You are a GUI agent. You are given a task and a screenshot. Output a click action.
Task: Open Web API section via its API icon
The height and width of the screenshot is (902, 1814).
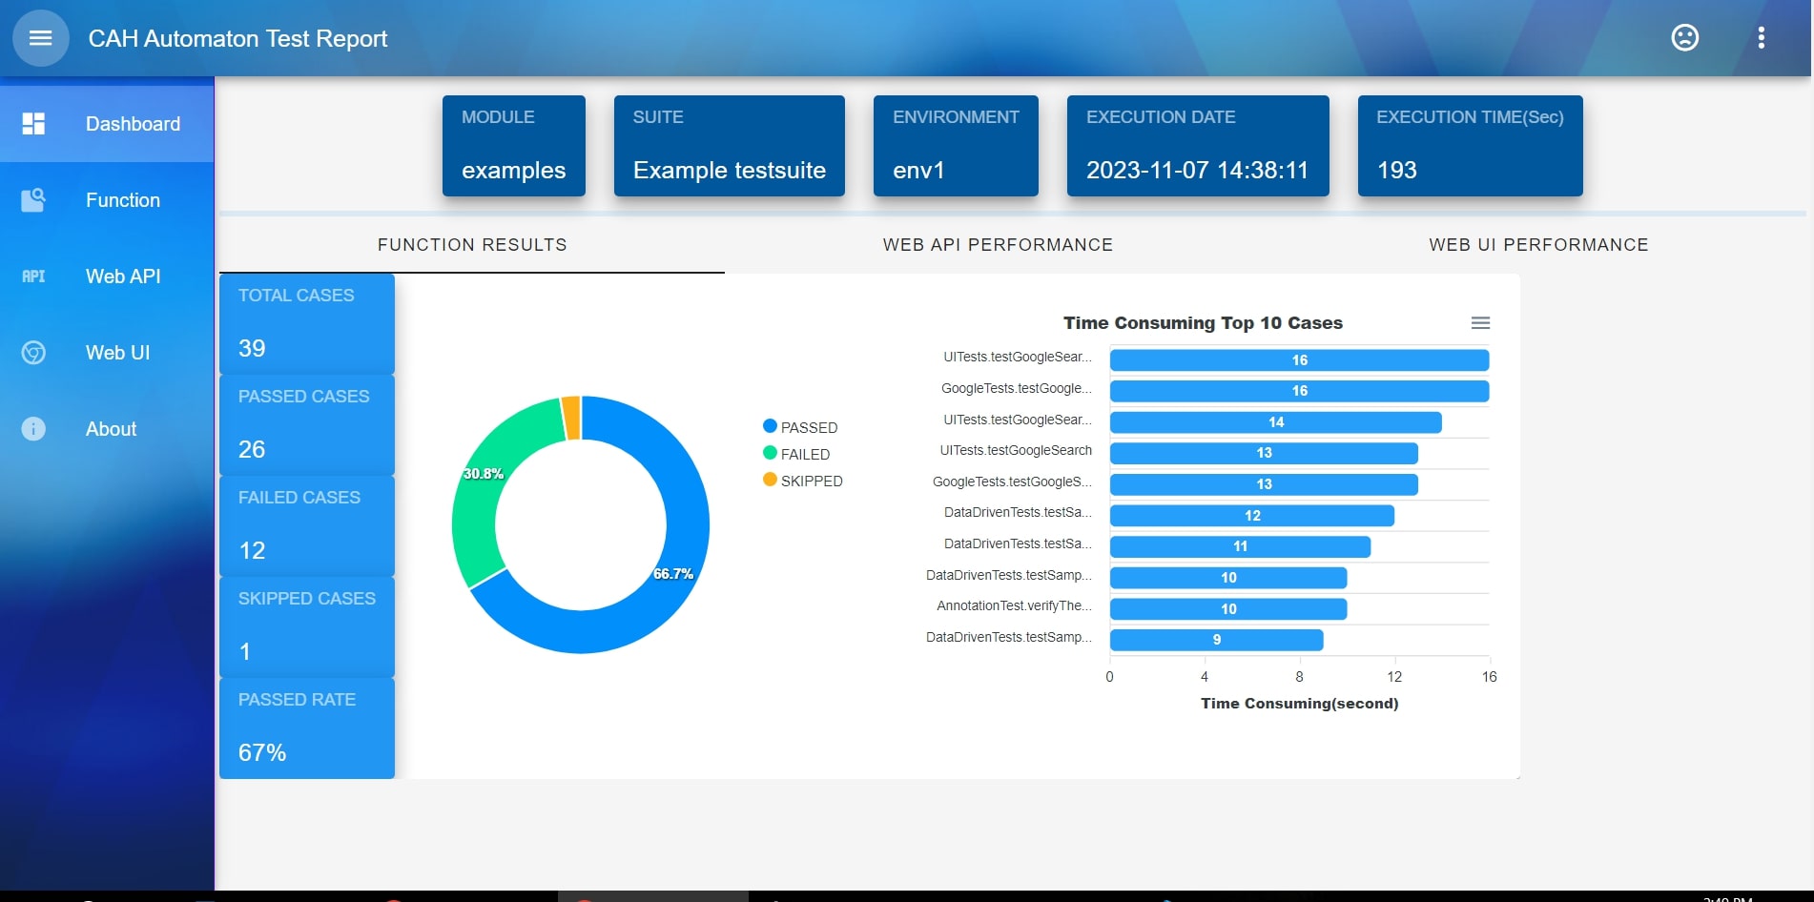(x=33, y=276)
